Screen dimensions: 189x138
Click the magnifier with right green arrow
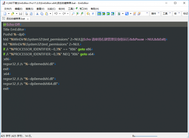point(82,14)
